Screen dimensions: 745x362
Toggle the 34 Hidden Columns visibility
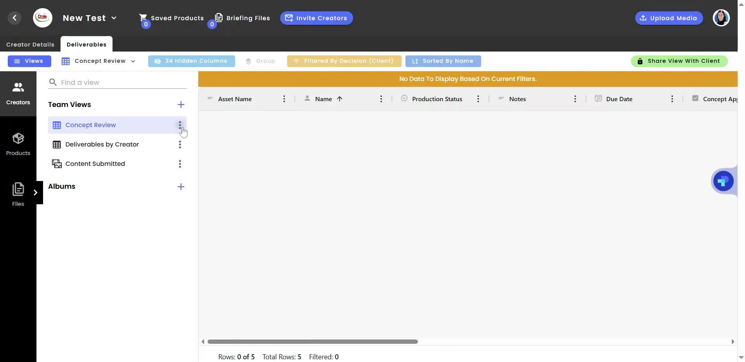coord(191,61)
